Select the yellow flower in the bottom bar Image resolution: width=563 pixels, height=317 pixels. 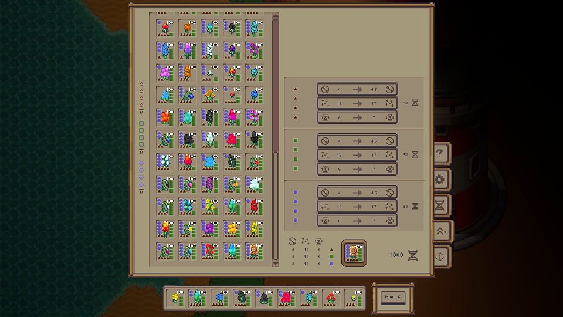[175, 298]
